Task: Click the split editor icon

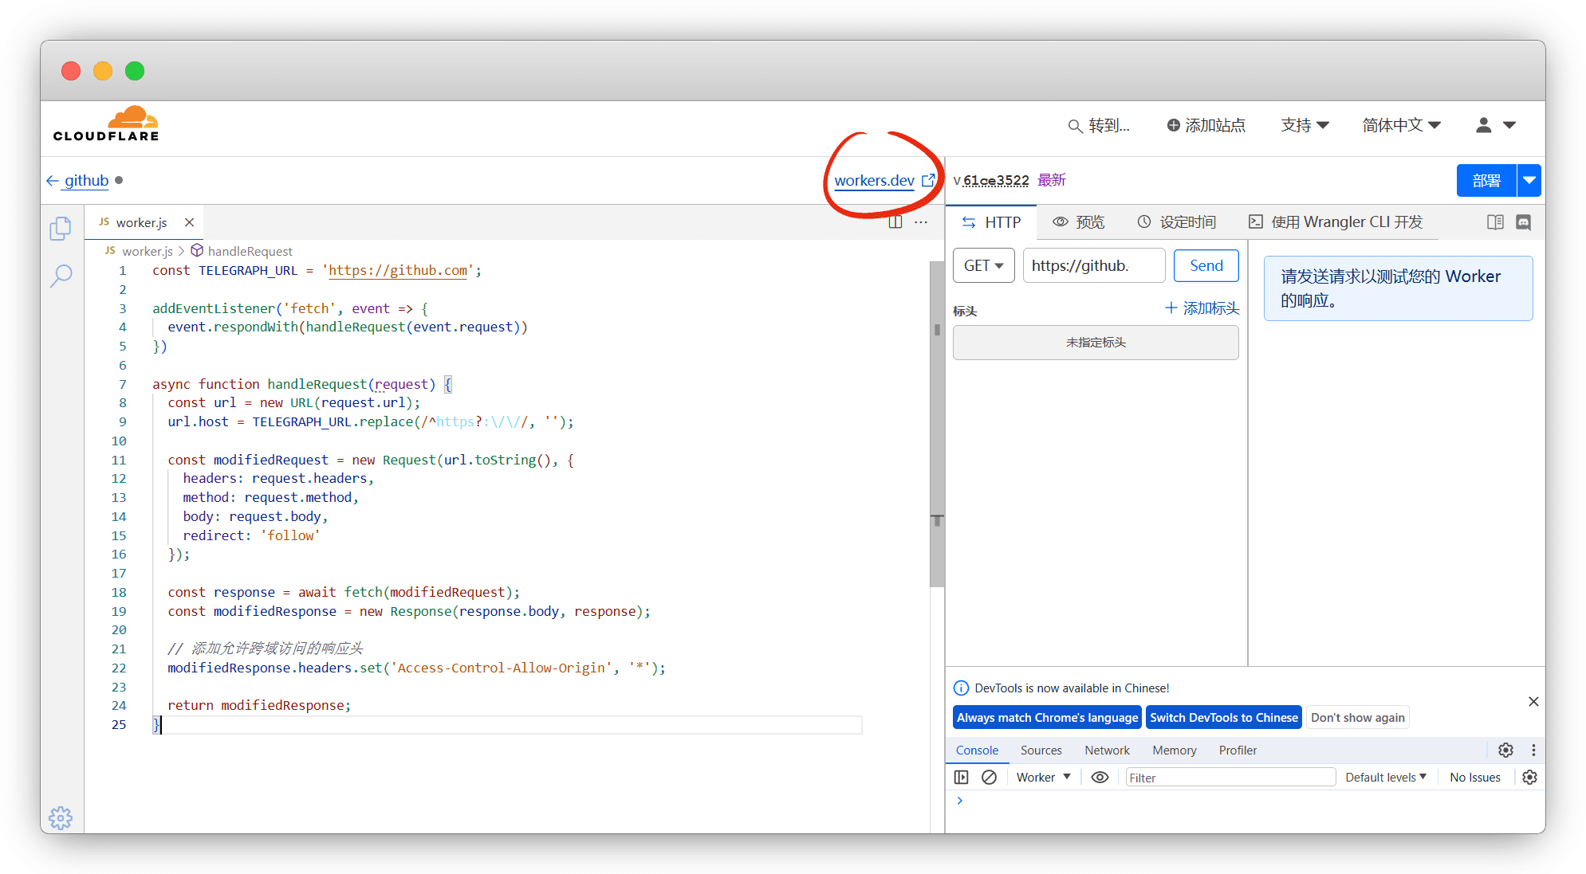Action: pos(895,222)
